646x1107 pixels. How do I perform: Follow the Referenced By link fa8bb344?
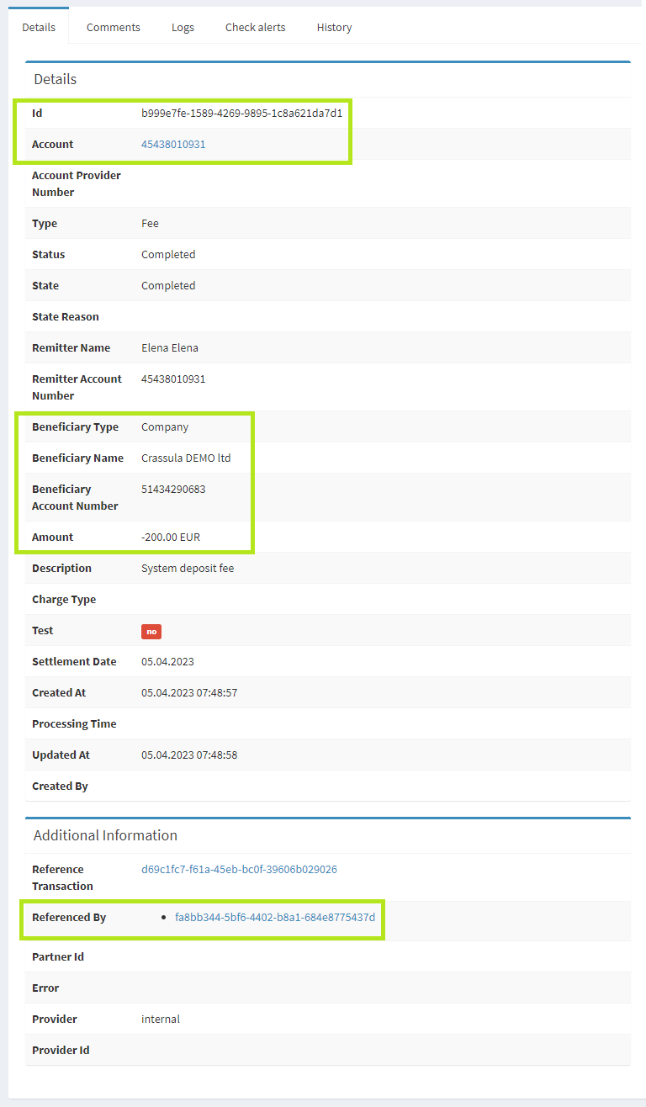pos(274,917)
